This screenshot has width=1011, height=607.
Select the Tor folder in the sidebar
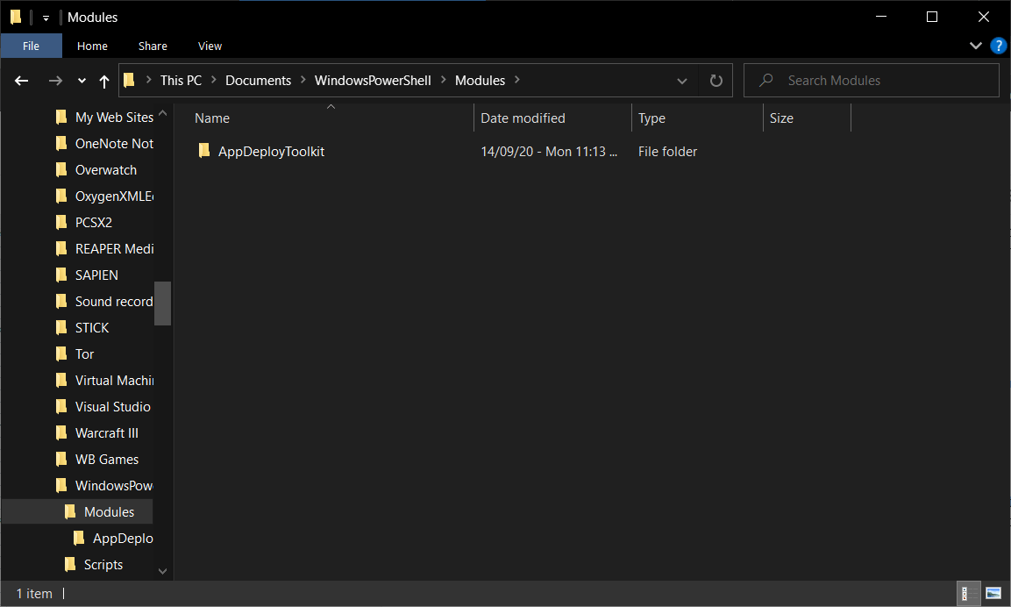click(85, 353)
